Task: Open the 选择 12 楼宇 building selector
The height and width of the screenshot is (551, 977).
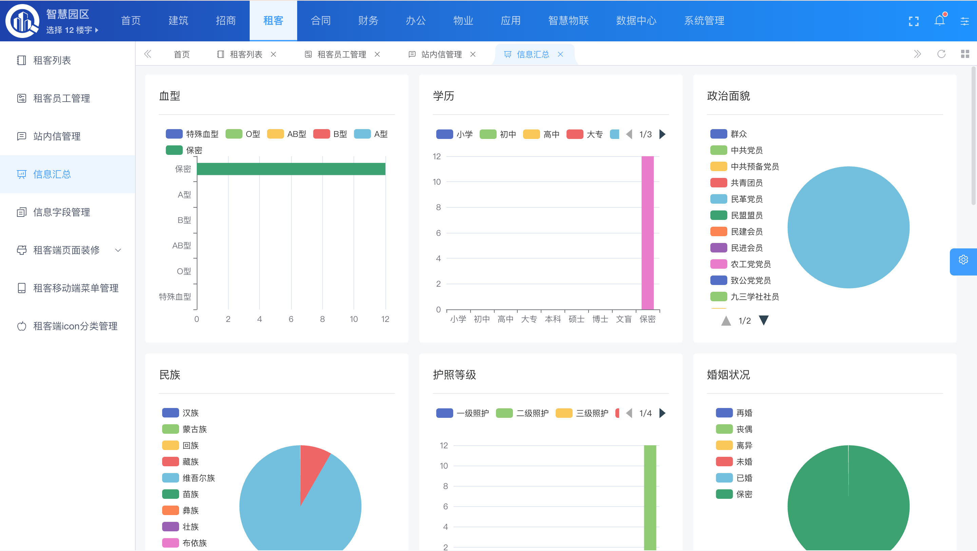Action: [72, 30]
